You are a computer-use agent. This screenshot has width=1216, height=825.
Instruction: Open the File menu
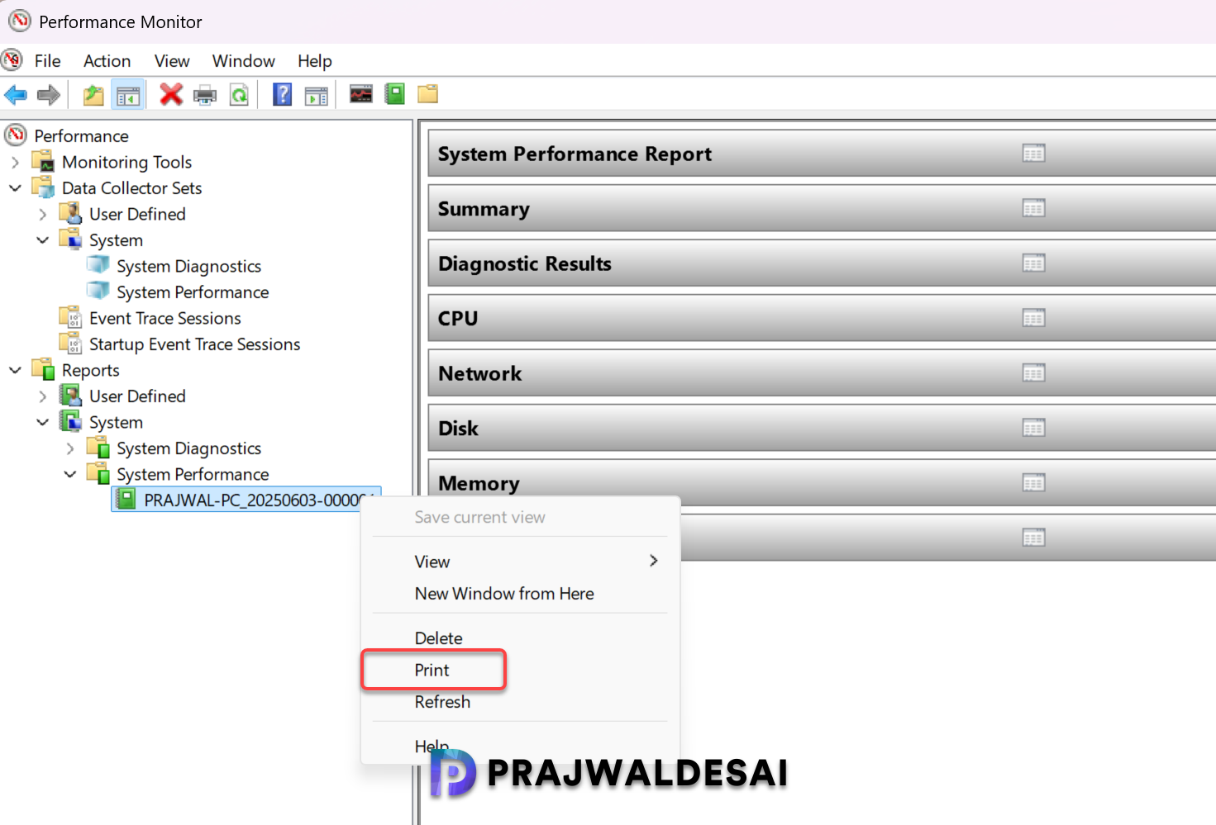[x=47, y=61]
